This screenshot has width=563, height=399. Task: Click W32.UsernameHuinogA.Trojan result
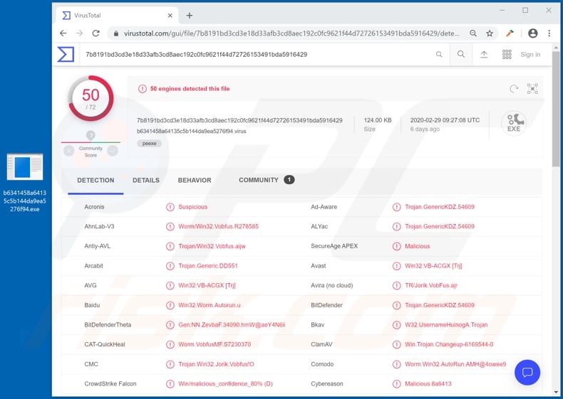(446, 325)
